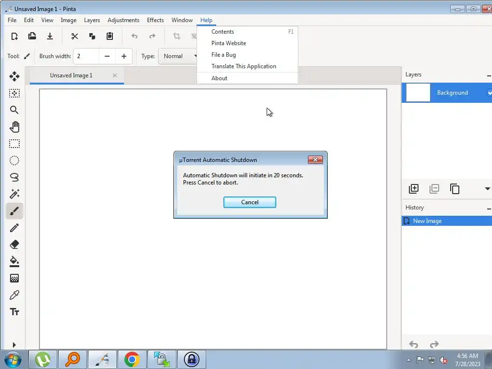The image size is (492, 369).
Task: Open the Effects menu
Action: pos(155,20)
